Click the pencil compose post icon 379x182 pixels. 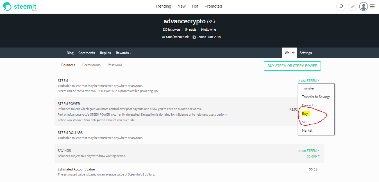353,6
